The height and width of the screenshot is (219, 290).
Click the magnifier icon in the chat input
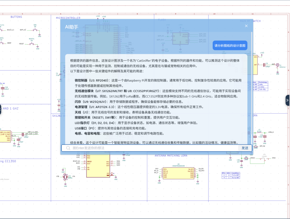(x=68, y=148)
